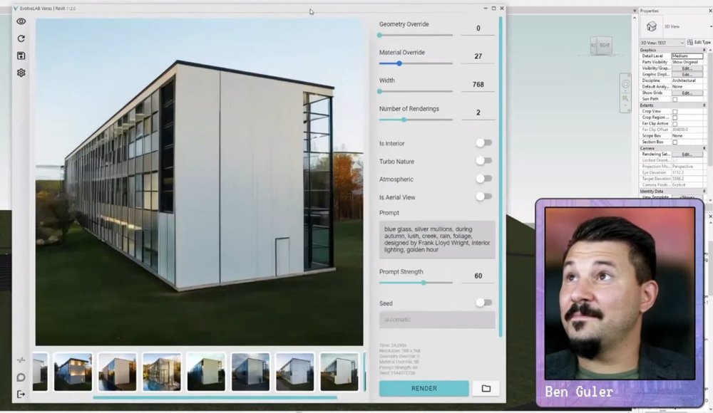This screenshot has height=413, width=713.
Task: Click the navigation wheel icon in Revit view
Action: (x=625, y=84)
